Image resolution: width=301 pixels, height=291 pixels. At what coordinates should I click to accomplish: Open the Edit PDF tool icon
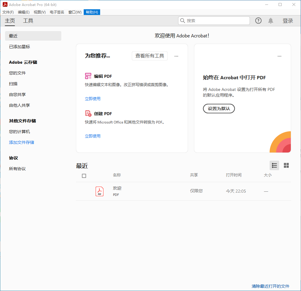pos(88,76)
